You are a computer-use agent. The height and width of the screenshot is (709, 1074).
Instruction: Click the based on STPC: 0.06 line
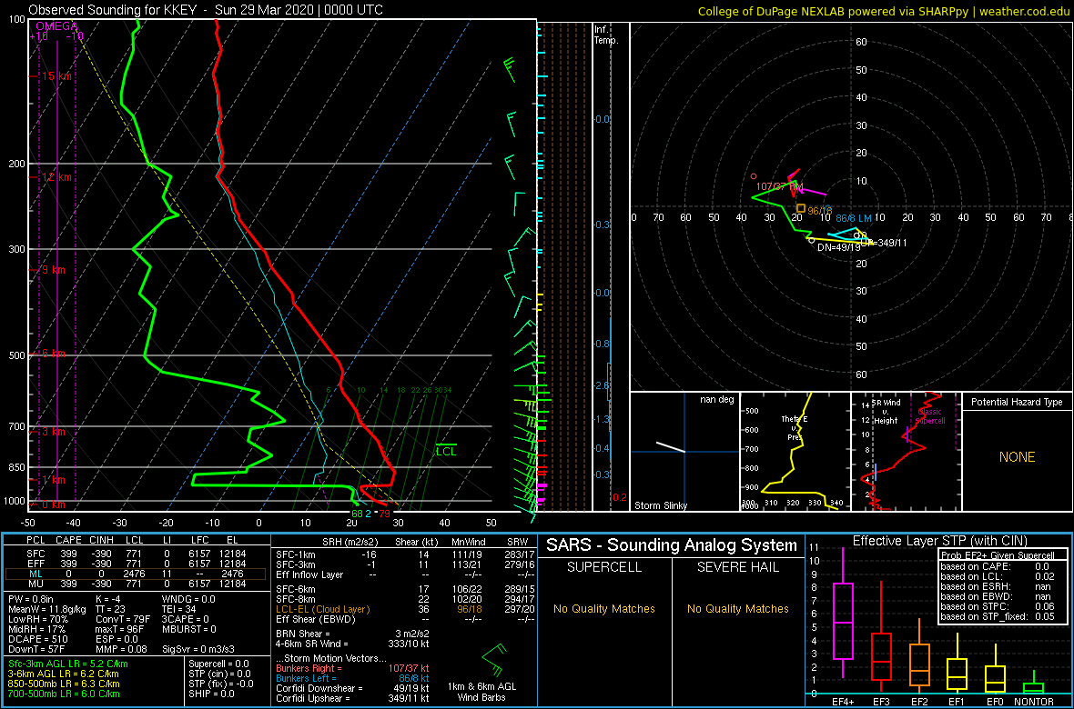click(998, 607)
